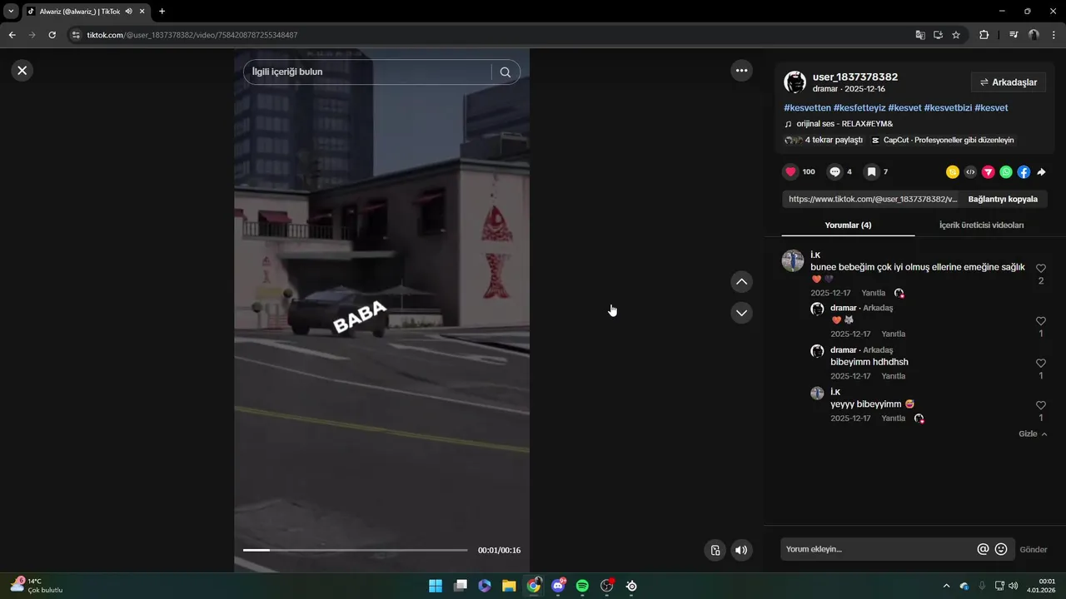Viewport: 1066px width, 599px height.
Task: Open the emoji picker in comment box
Action: [x=1001, y=549]
